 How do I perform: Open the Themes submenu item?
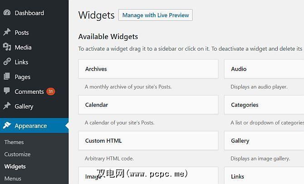(x=14, y=142)
